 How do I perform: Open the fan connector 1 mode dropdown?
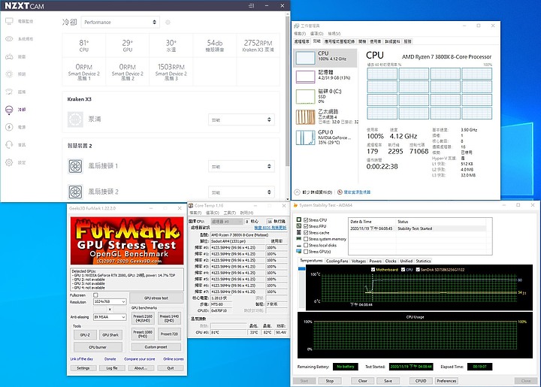click(241, 166)
